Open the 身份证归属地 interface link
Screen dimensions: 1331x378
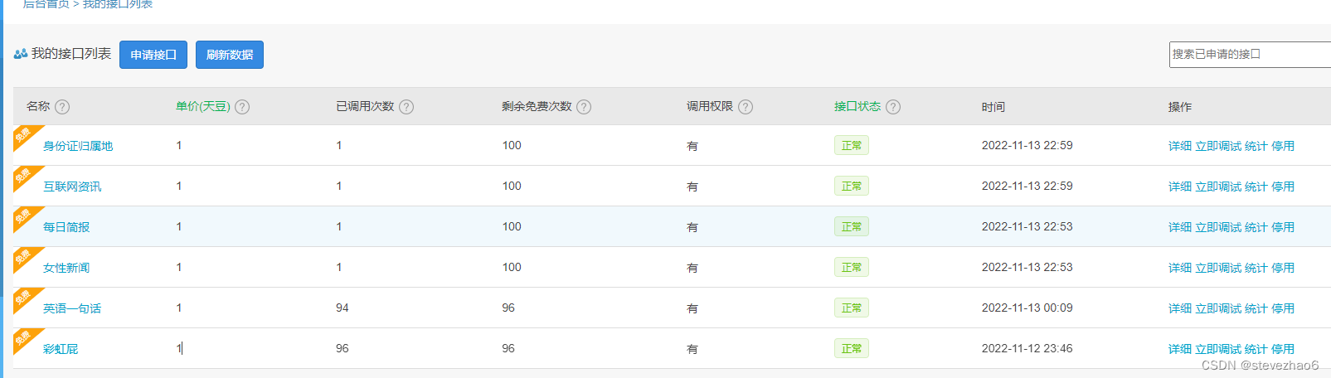pyautogui.click(x=78, y=146)
